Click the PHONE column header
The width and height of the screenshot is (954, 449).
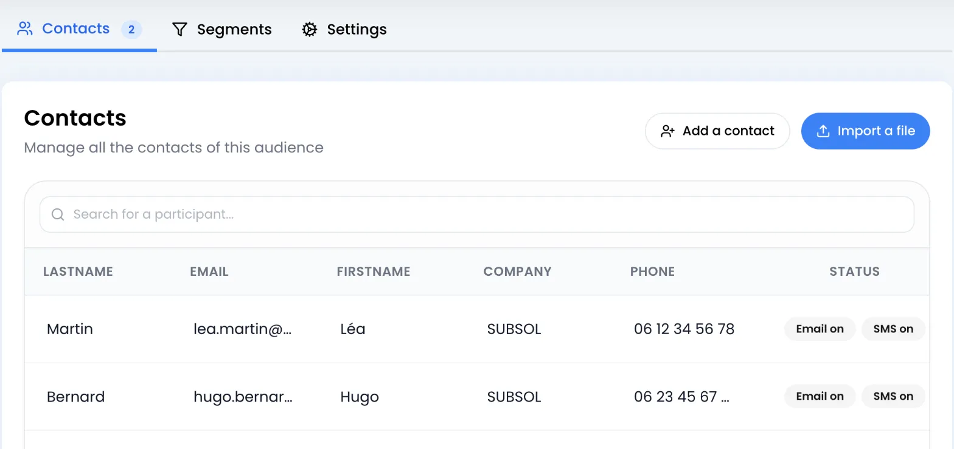(x=652, y=272)
